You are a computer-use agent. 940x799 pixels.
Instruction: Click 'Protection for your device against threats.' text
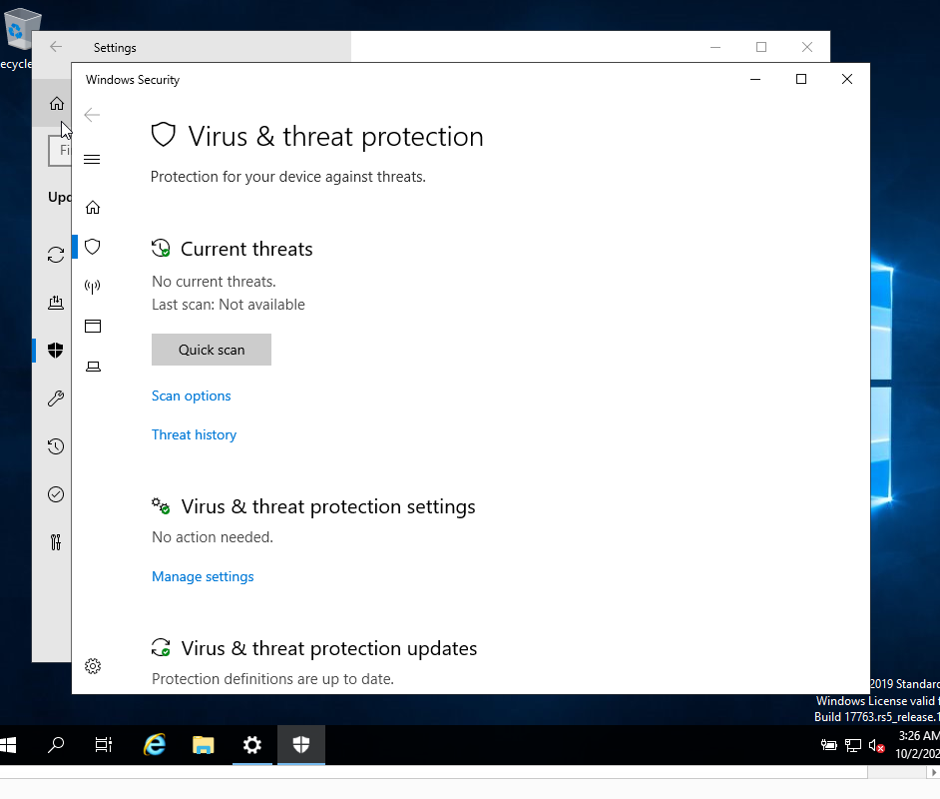tap(288, 177)
